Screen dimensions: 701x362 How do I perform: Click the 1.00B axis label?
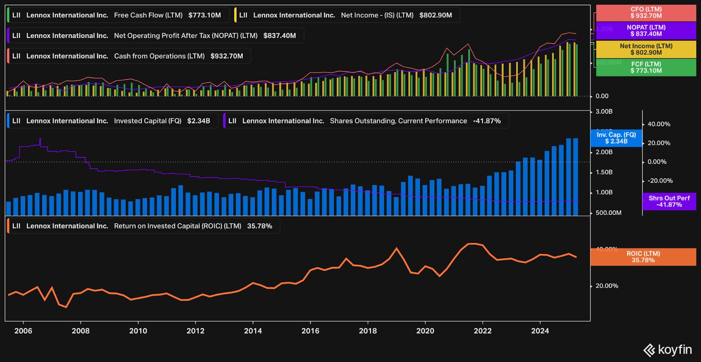(x=604, y=193)
